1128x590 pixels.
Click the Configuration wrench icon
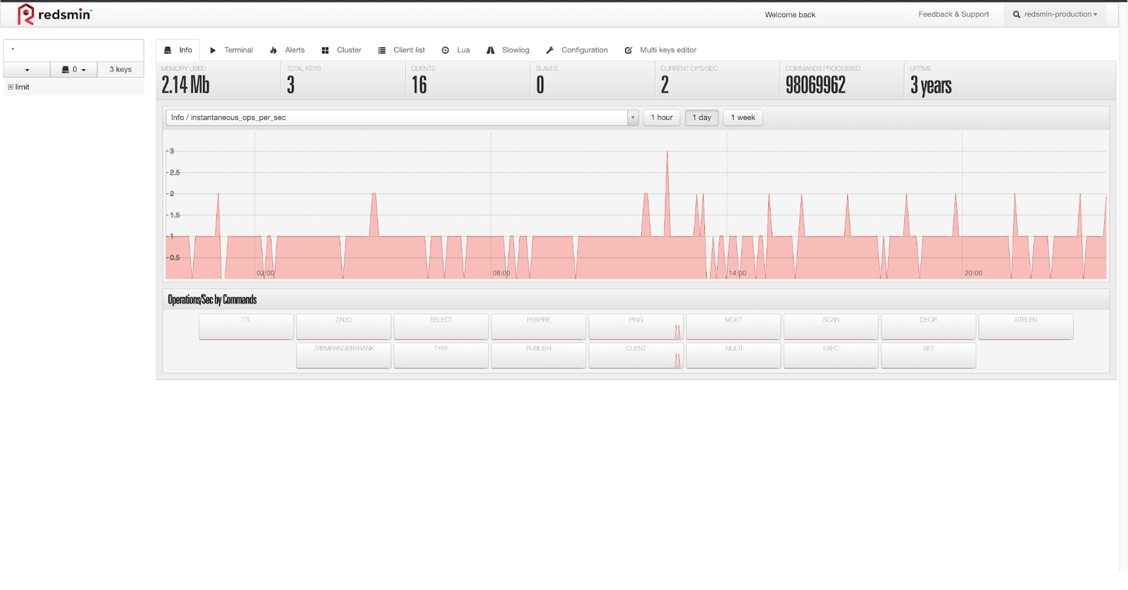point(550,50)
